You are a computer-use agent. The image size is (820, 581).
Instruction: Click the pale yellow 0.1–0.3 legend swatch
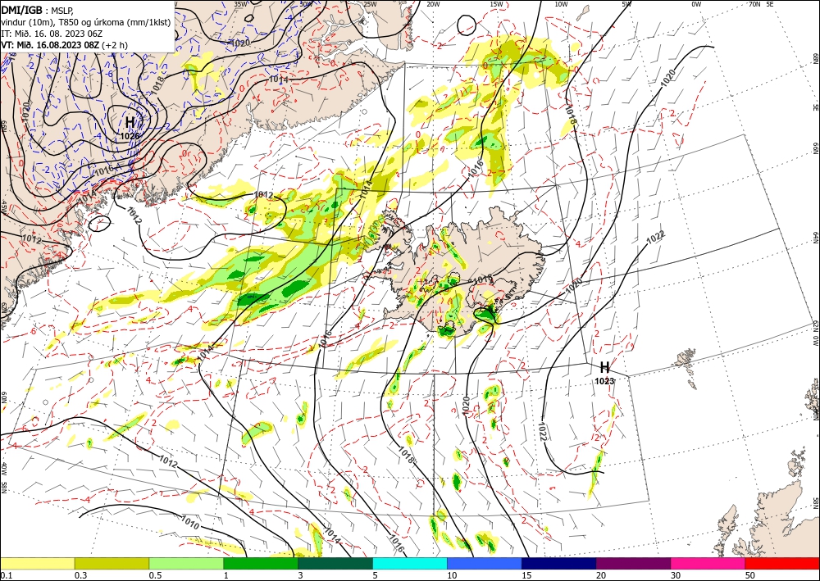coord(38,563)
